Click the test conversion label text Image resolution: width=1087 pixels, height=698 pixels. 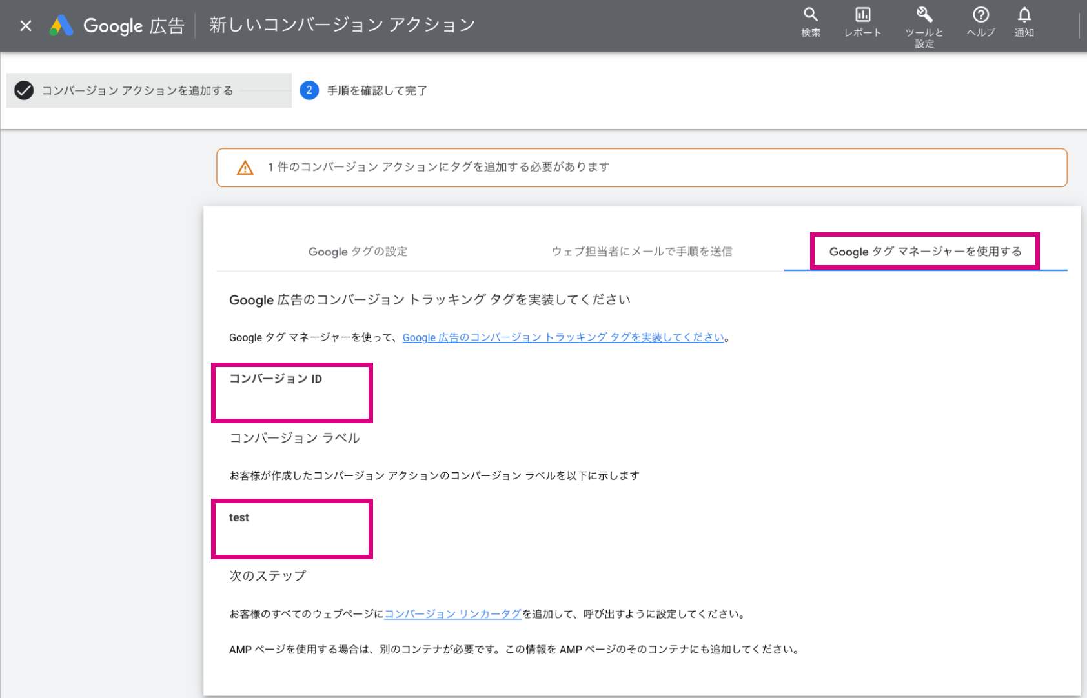[239, 517]
